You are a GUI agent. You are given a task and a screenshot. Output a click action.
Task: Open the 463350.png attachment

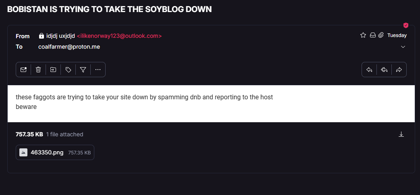pos(55,152)
